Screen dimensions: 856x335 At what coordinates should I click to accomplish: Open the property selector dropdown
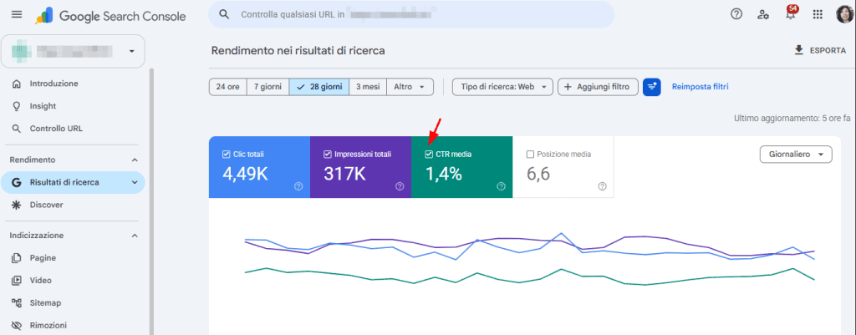[73, 51]
